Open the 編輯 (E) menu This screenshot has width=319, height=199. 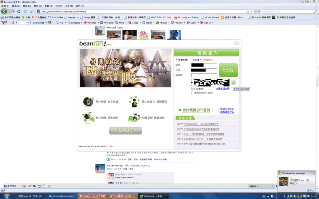[16, 6]
